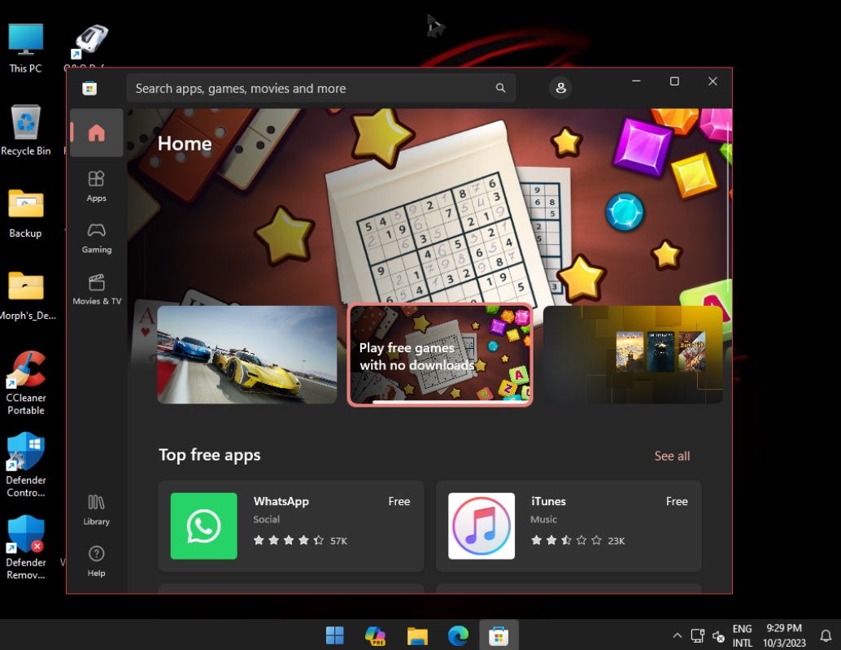The width and height of the screenshot is (841, 650).
Task: Open the Home tab in Store sidebar
Action: (x=97, y=133)
